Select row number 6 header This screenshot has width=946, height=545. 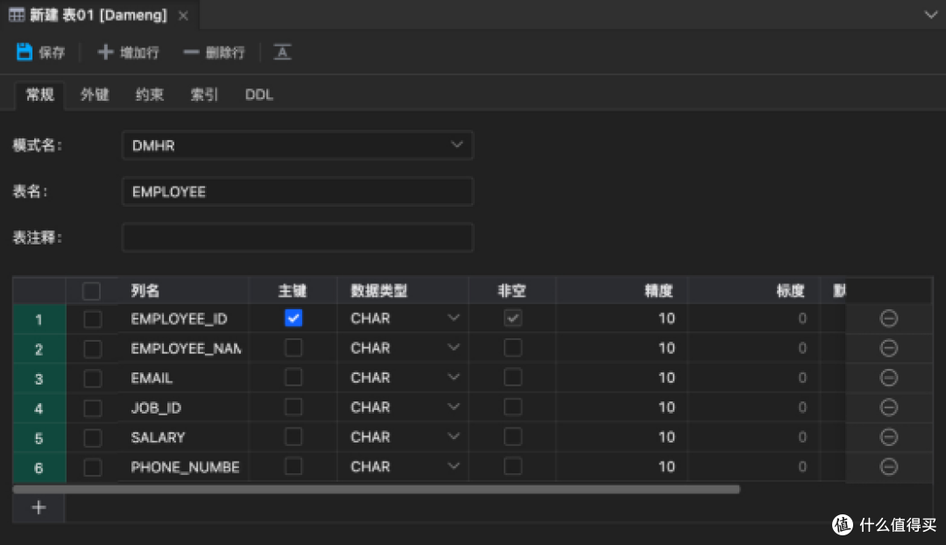coord(39,467)
